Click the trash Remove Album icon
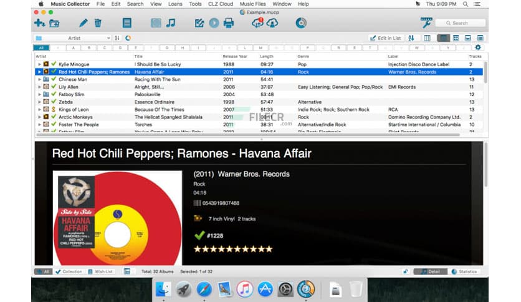 click(x=98, y=23)
